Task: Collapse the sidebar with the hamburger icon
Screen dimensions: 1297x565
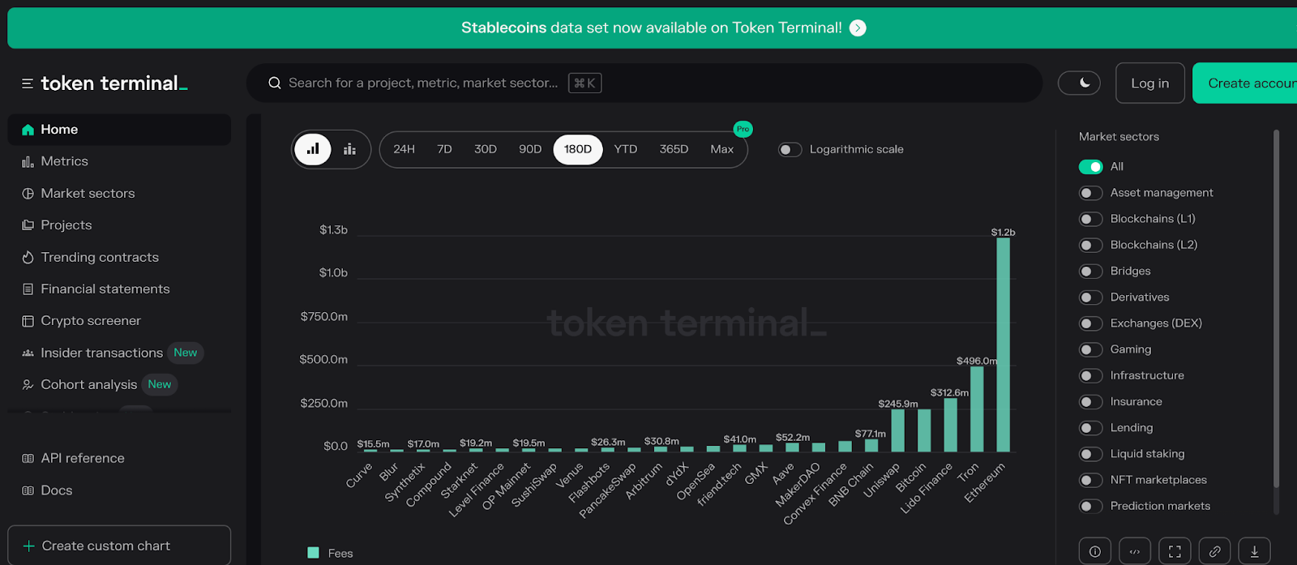Action: click(x=27, y=83)
